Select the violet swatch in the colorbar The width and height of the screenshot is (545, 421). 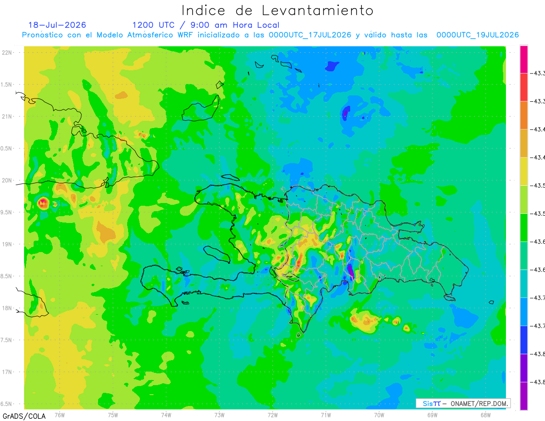tap(524, 368)
